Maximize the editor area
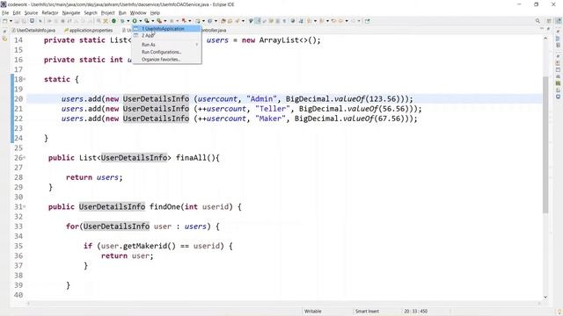This screenshot has width=563, height=316. pos(548,28)
